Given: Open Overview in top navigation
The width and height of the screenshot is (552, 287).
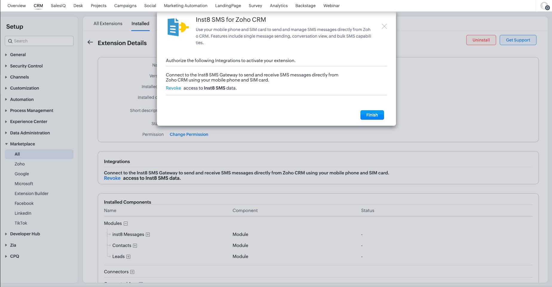Looking at the screenshot, I should (x=17, y=6).
